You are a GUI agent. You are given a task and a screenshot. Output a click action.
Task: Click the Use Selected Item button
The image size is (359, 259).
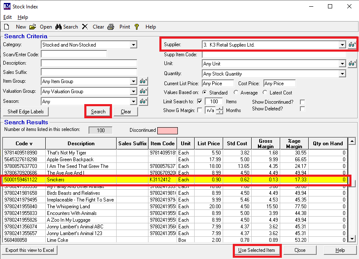pyautogui.click(x=256, y=250)
